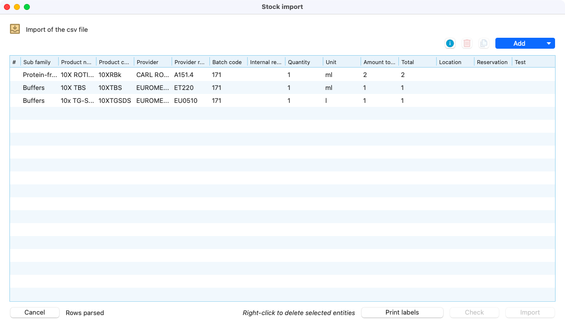Click the macOS green zoom window button
This screenshot has height=327, width=565.
click(x=27, y=7)
